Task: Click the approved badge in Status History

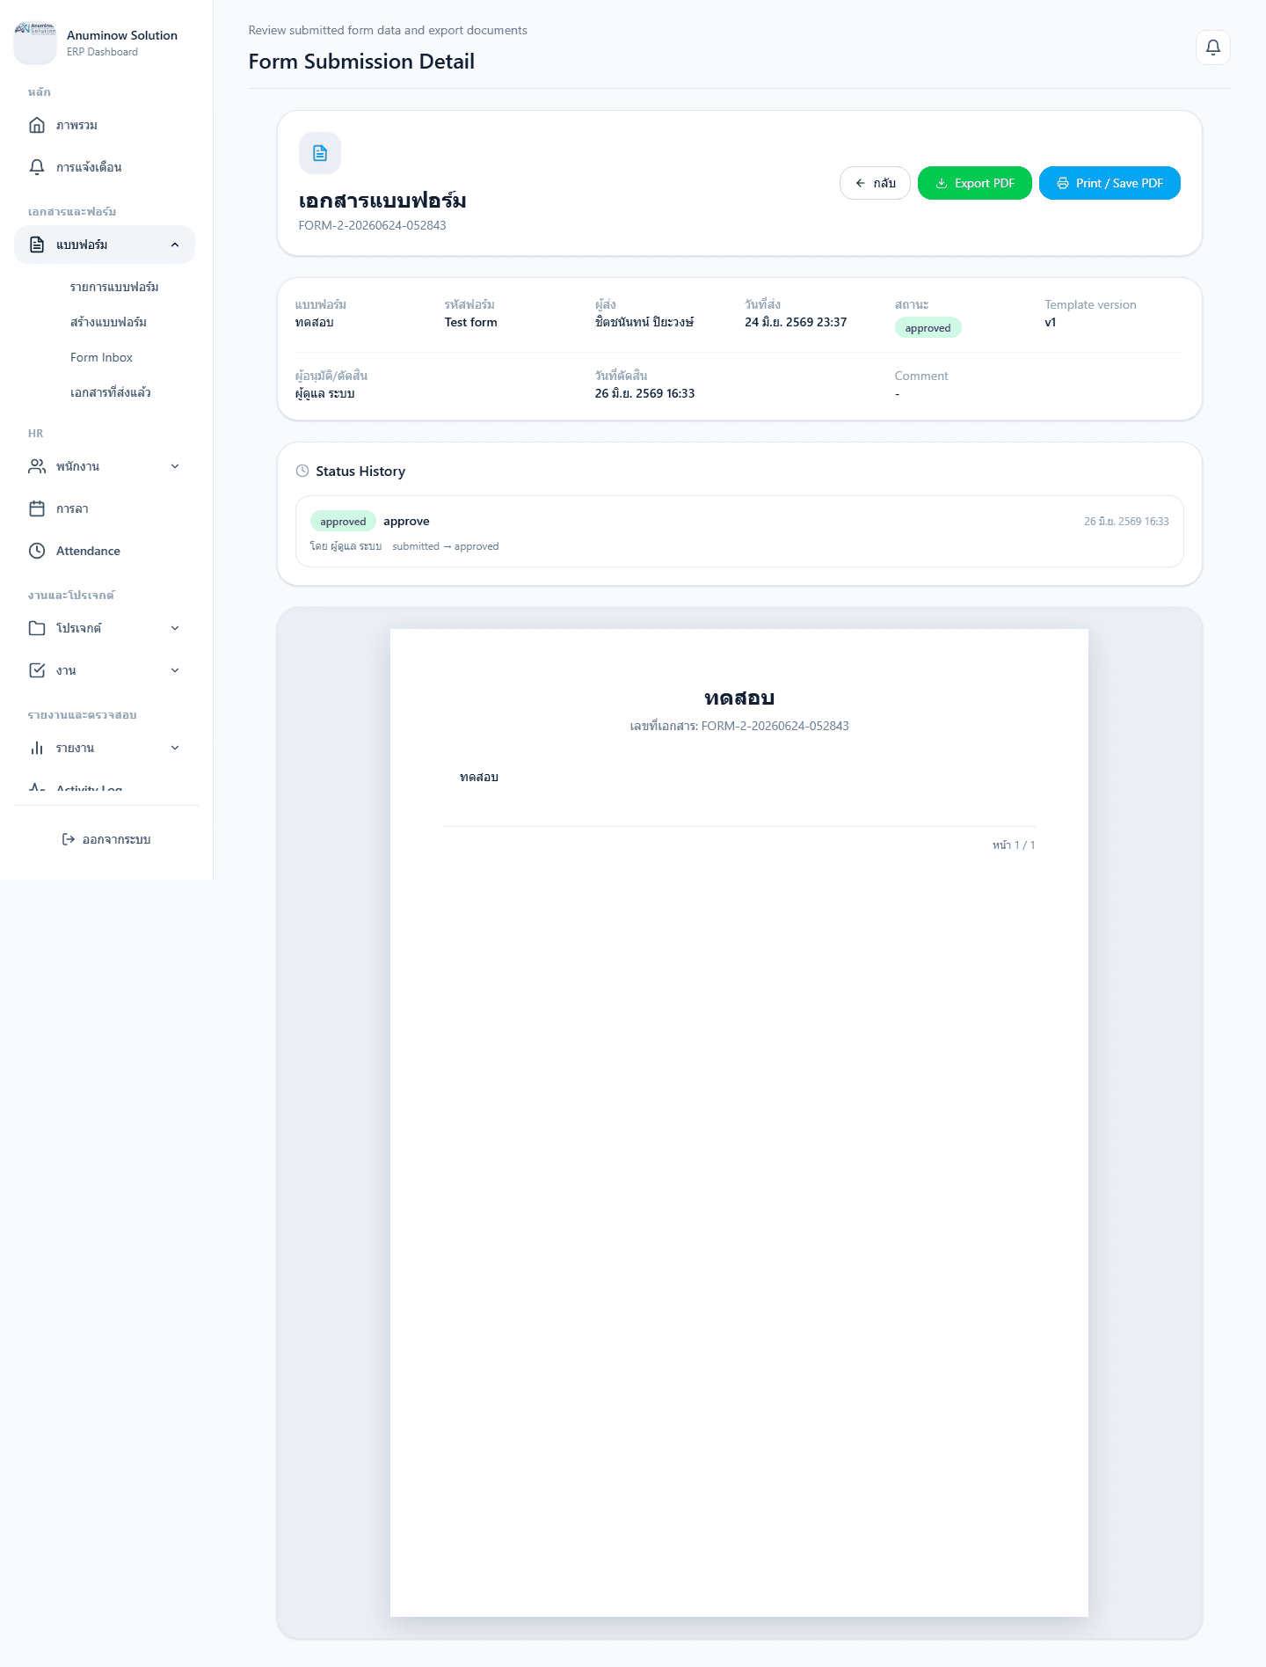Action: click(343, 522)
